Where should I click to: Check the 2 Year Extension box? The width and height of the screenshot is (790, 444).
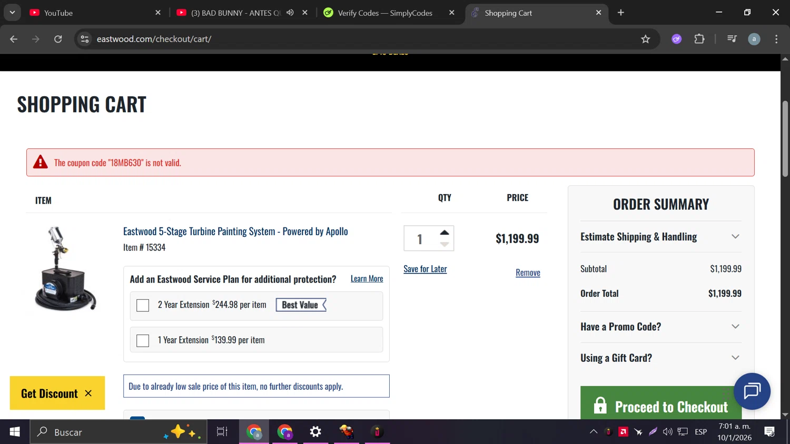tap(143, 305)
